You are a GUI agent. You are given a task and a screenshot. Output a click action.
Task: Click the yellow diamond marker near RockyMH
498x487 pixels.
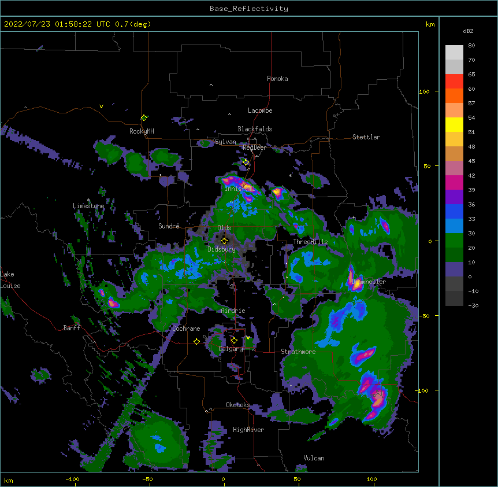pyautogui.click(x=144, y=117)
